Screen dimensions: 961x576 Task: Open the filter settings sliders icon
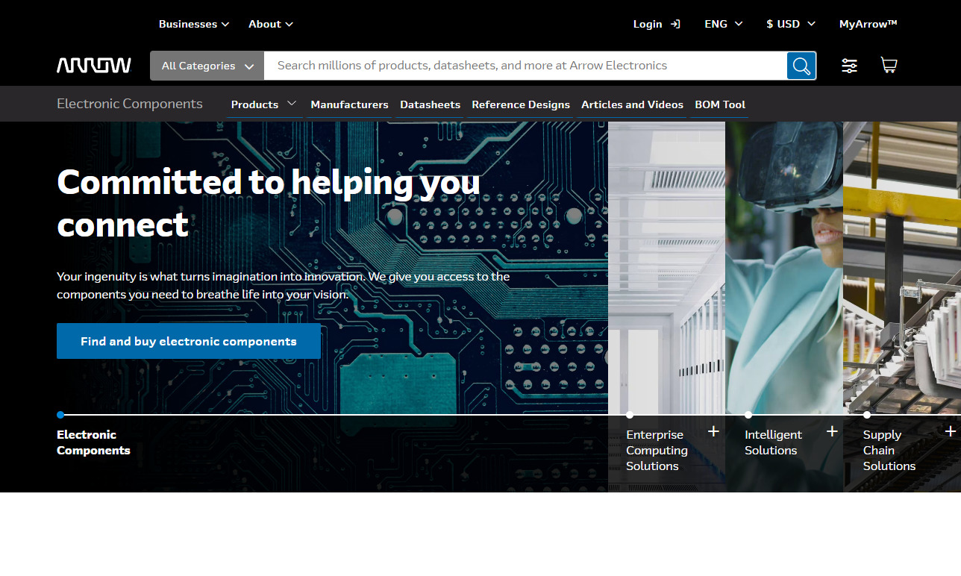coord(849,66)
